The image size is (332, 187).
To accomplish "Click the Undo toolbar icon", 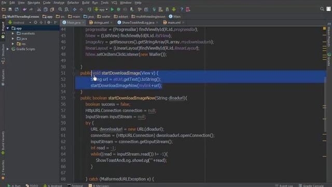I will point(25,9).
